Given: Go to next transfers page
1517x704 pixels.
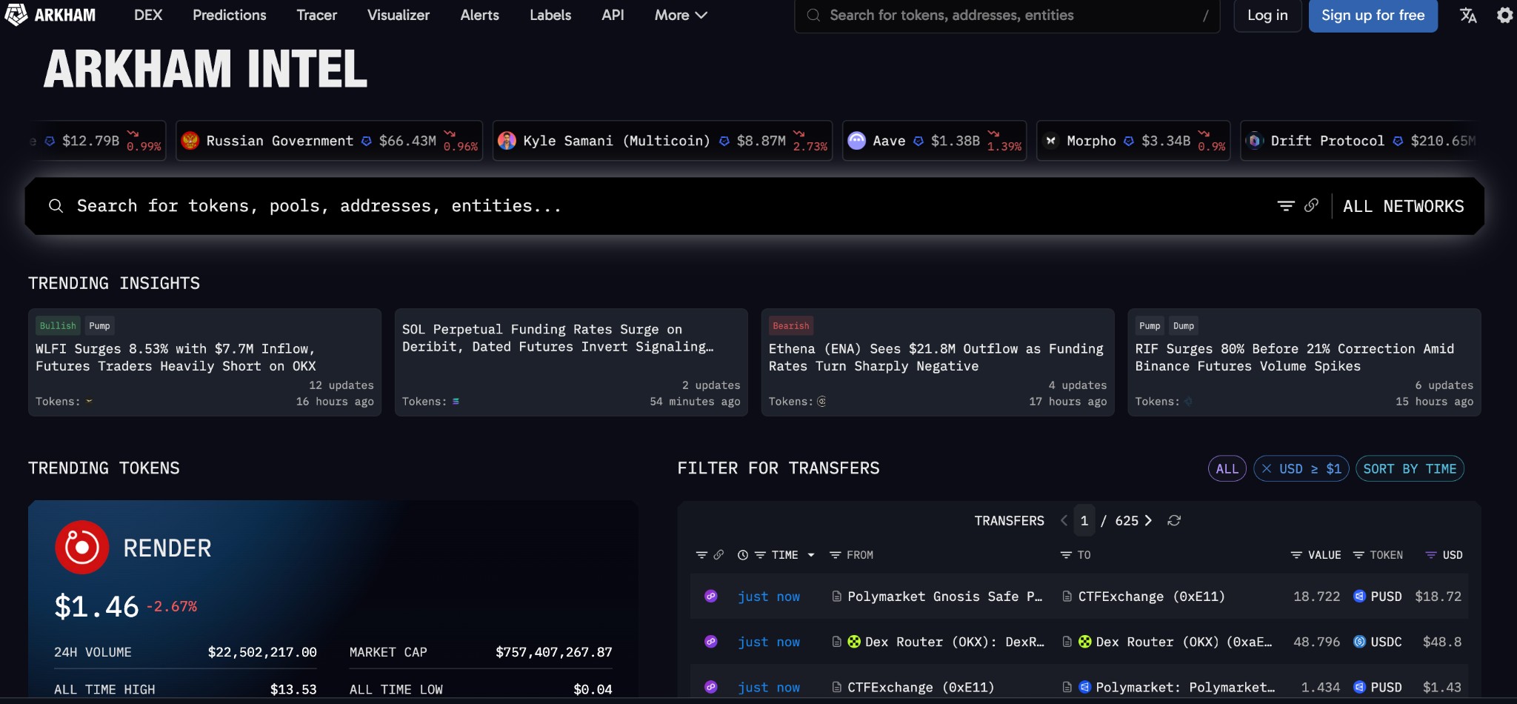Looking at the screenshot, I should coord(1148,521).
